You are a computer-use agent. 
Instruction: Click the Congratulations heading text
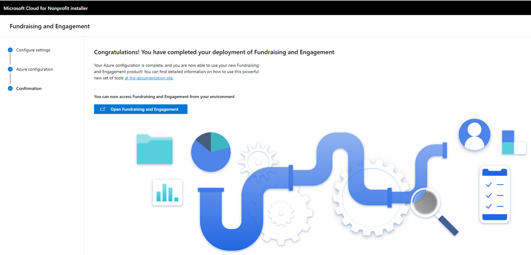(x=214, y=52)
